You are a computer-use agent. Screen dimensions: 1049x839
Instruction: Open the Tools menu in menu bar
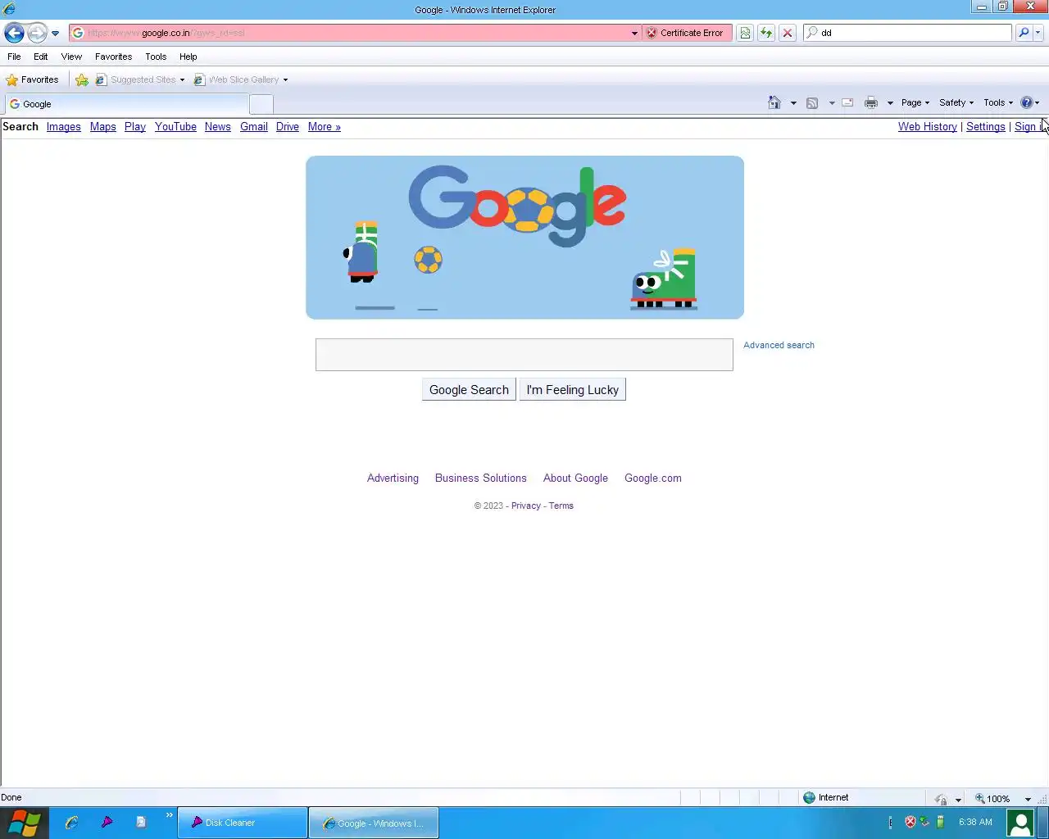point(156,57)
